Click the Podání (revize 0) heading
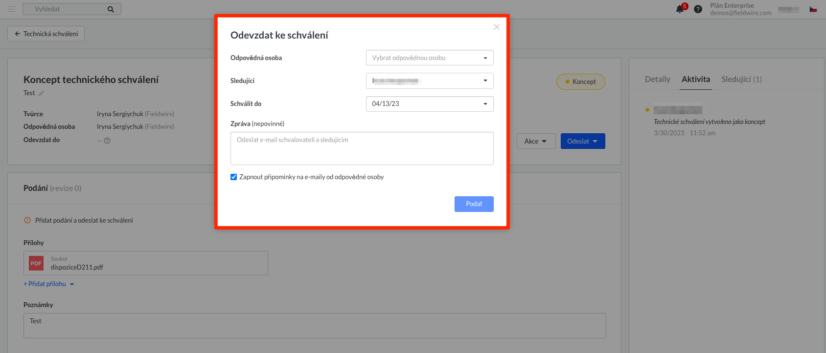The width and height of the screenshot is (826, 353). (x=52, y=188)
